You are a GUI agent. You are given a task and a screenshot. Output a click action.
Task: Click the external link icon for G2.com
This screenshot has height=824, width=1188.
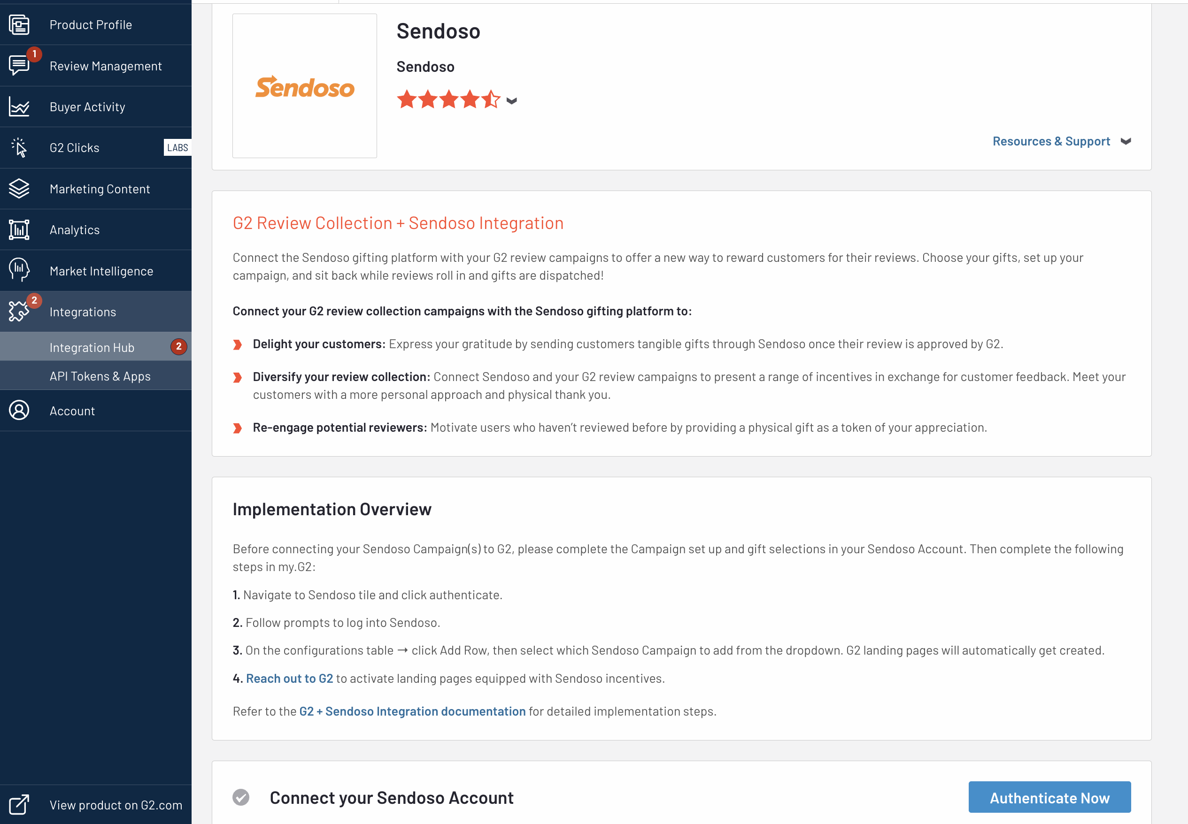click(19, 804)
